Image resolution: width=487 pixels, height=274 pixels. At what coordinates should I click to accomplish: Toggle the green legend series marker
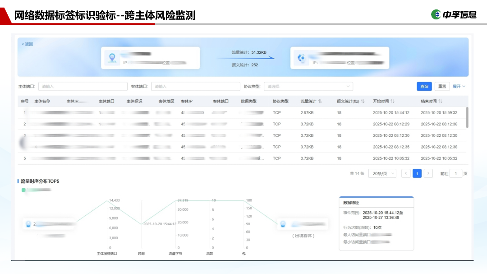pos(23,190)
